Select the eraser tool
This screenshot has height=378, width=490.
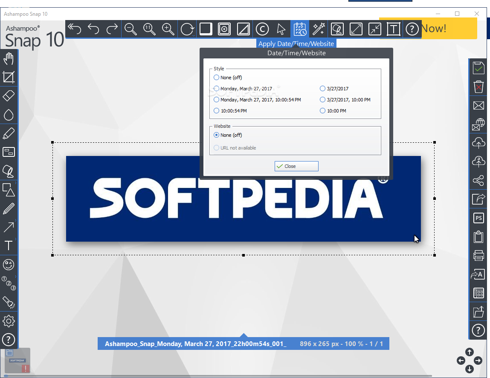click(9, 96)
